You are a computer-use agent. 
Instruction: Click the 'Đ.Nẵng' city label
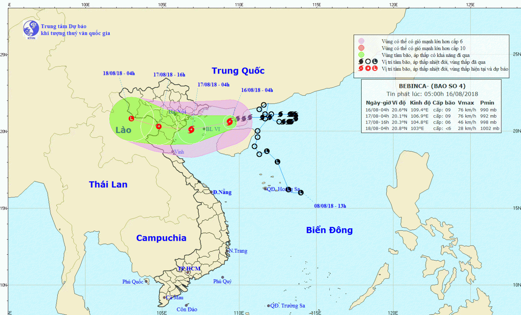coord(222,192)
